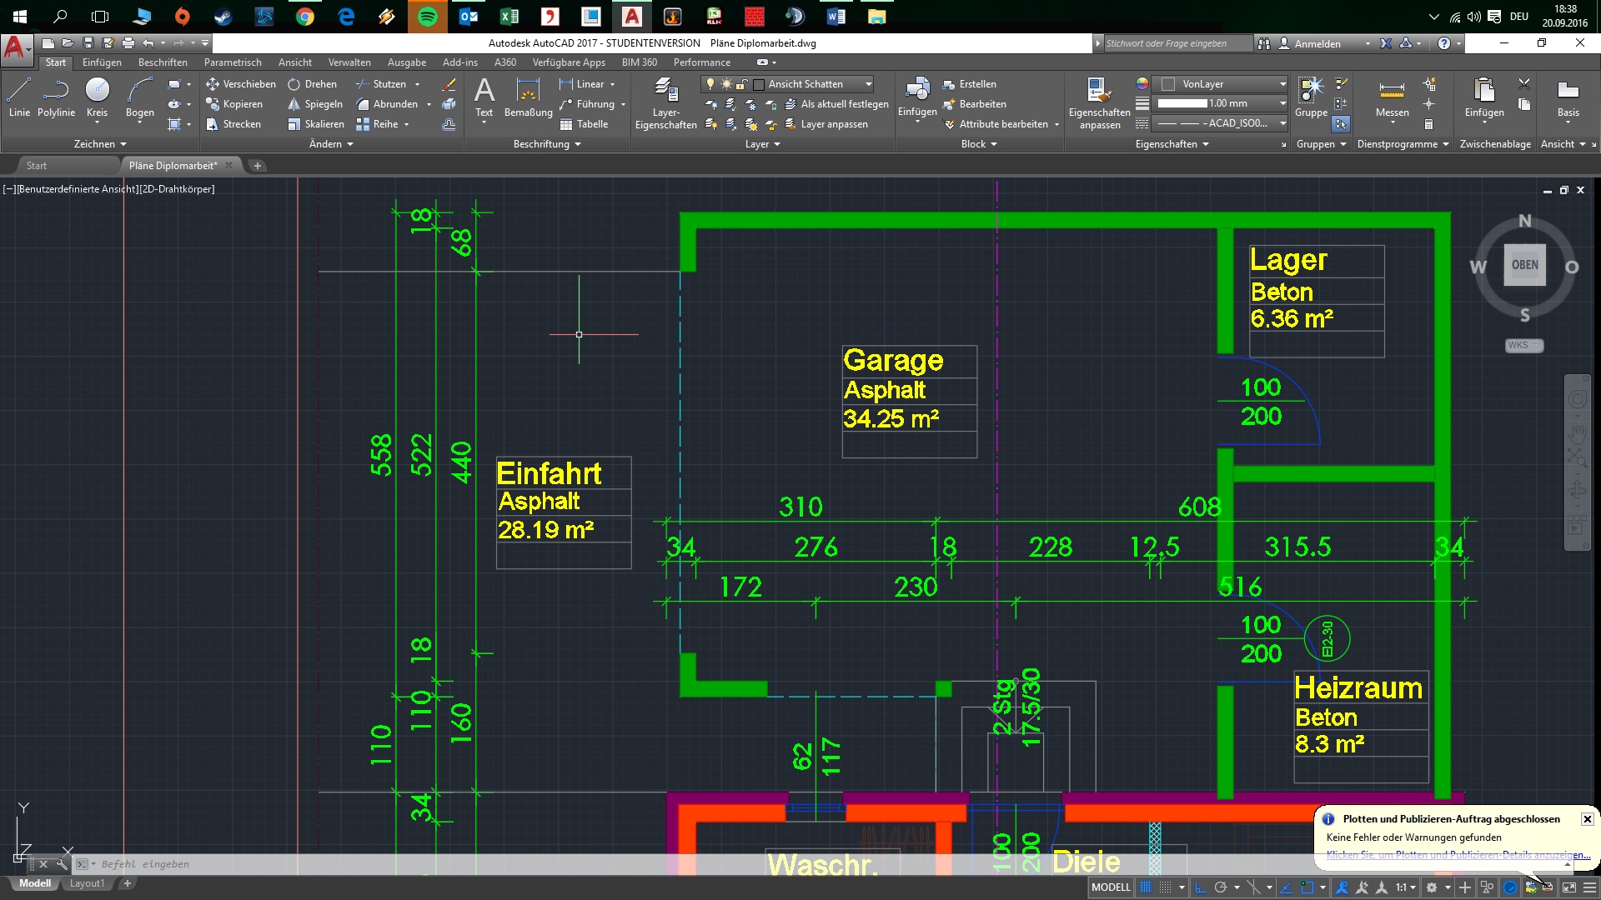Open the Verwalten ribbon tab
This screenshot has width=1601, height=900.
point(349,62)
